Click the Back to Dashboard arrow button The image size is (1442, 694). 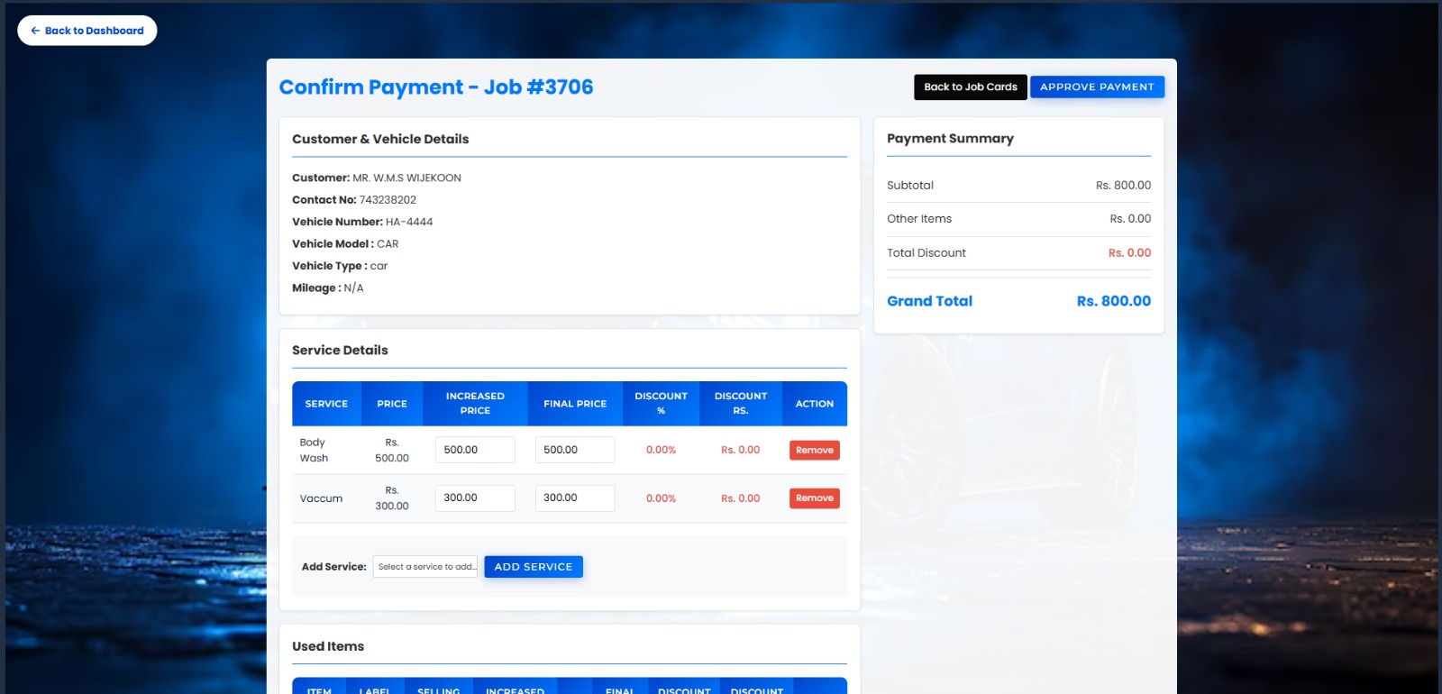87,31
